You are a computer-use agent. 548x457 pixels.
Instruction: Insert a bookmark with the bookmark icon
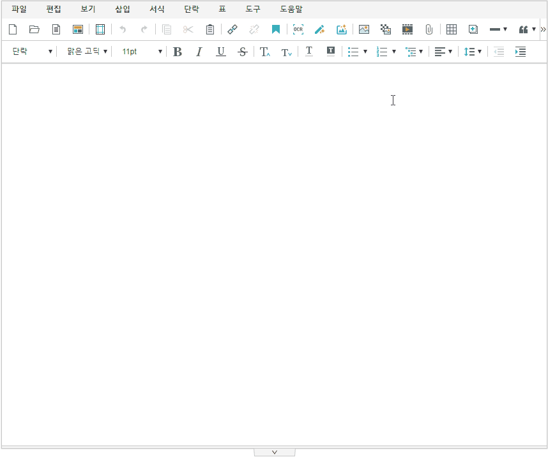(276, 29)
